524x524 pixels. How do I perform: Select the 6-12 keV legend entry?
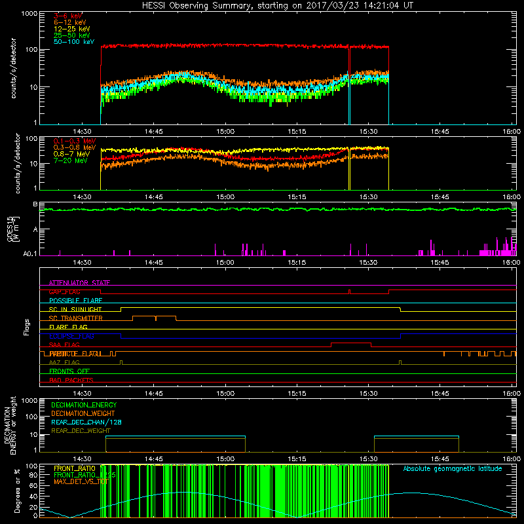coord(70,22)
